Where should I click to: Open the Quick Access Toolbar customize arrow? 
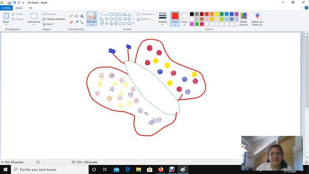coord(23,3)
